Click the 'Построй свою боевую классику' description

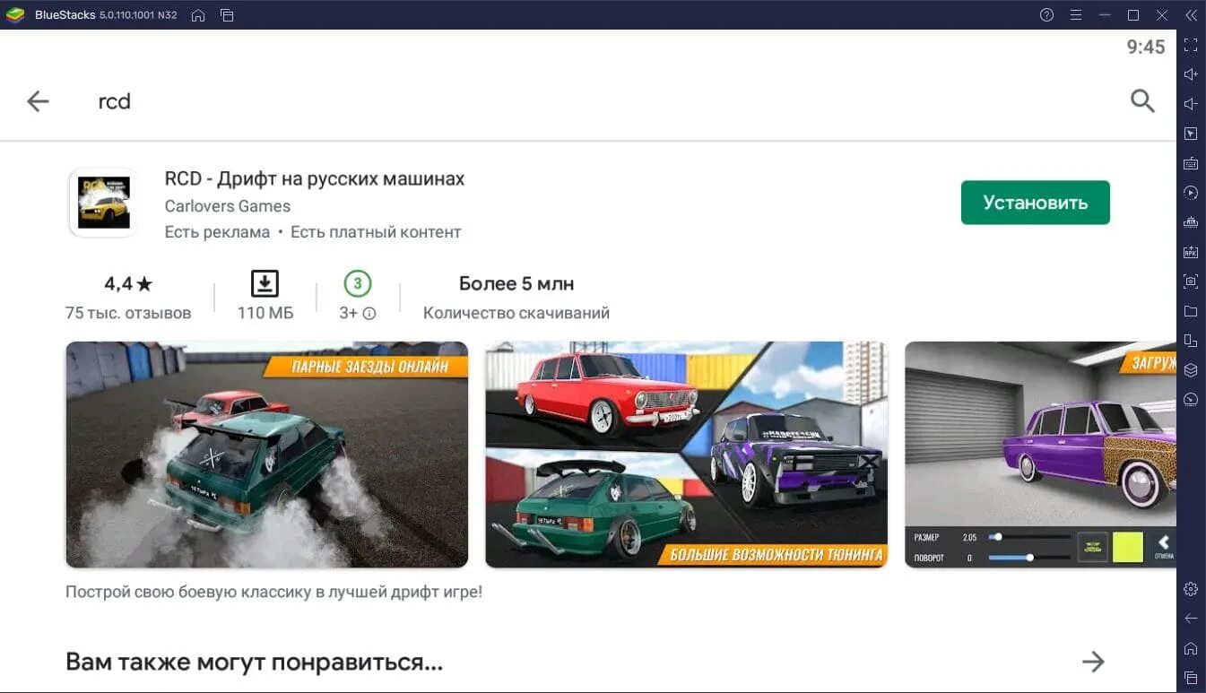273,593
